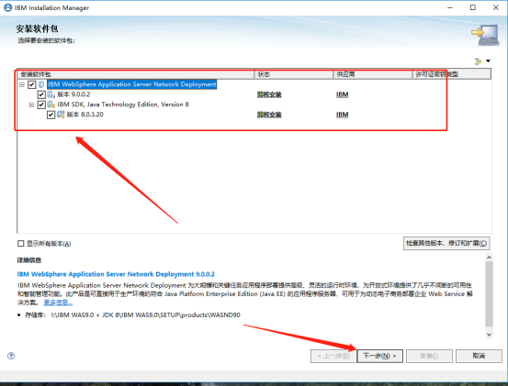Image resolution: width=508 pixels, height=386 pixels.
Task: Click the version 9.0.0.2 package icon
Action: click(51, 94)
